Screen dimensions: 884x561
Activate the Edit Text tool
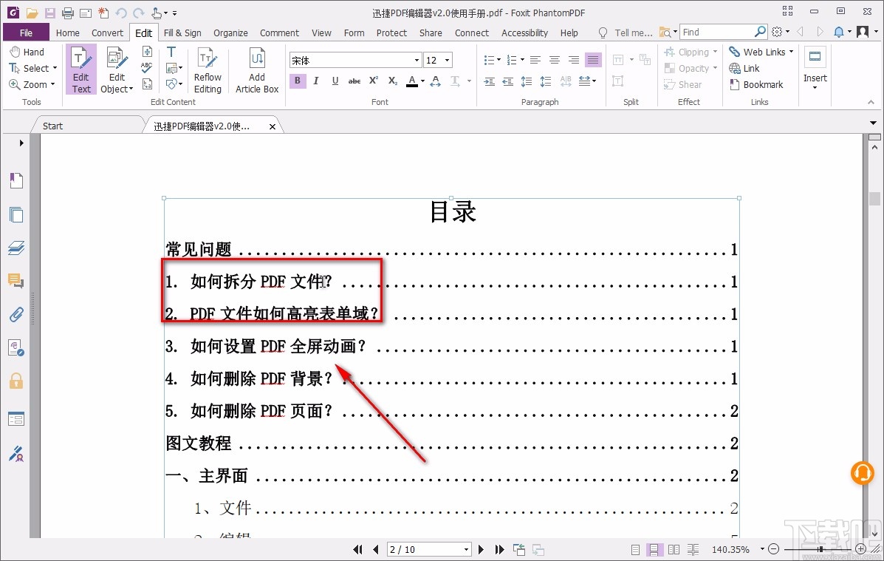pyautogui.click(x=80, y=69)
